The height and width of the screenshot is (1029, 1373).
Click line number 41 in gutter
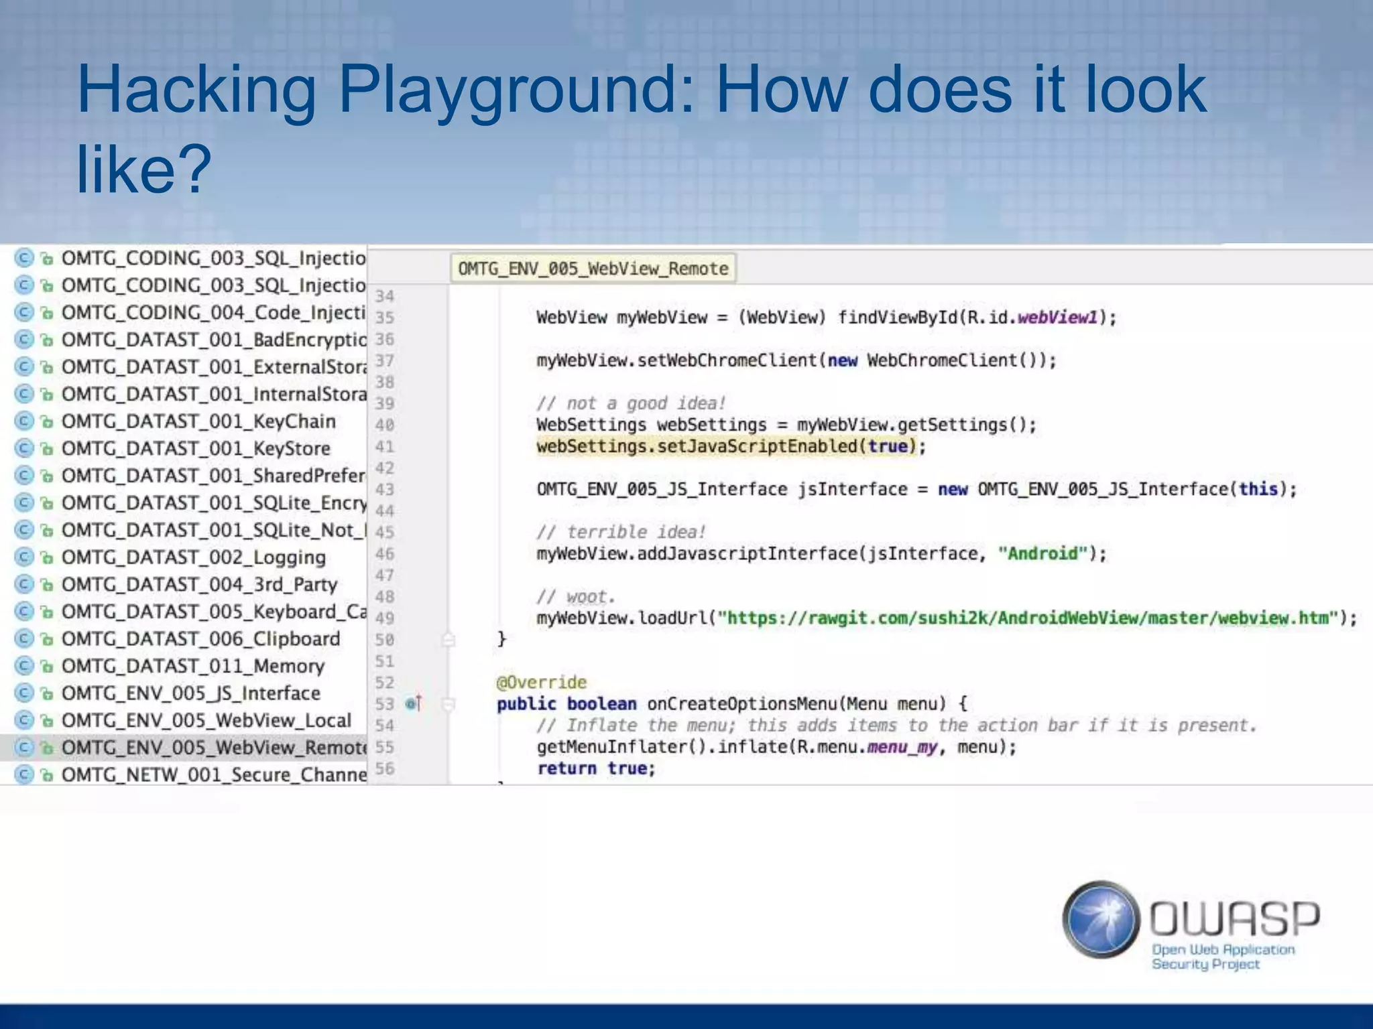click(x=385, y=447)
